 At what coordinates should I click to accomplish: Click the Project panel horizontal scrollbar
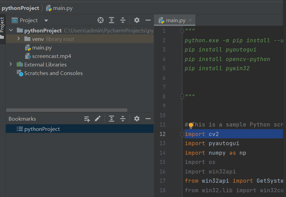point(67,110)
